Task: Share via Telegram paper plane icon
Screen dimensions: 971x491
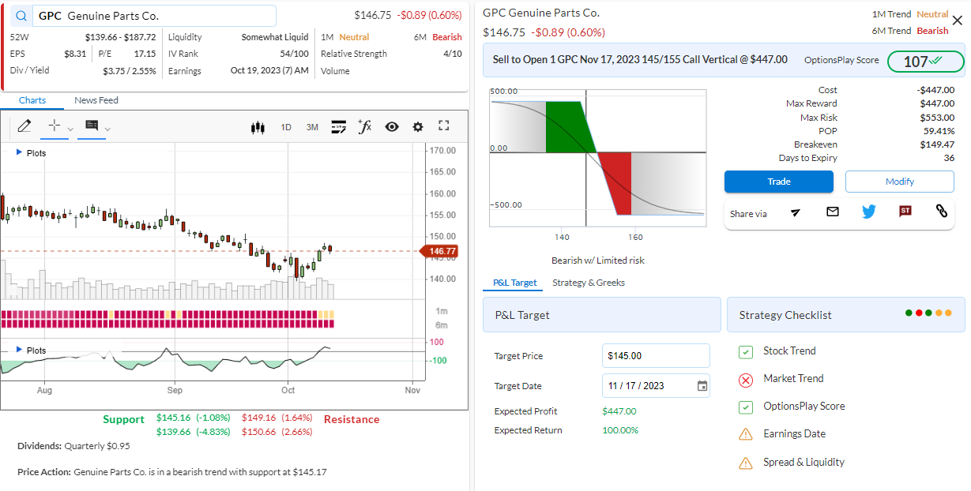Action: pyautogui.click(x=796, y=212)
